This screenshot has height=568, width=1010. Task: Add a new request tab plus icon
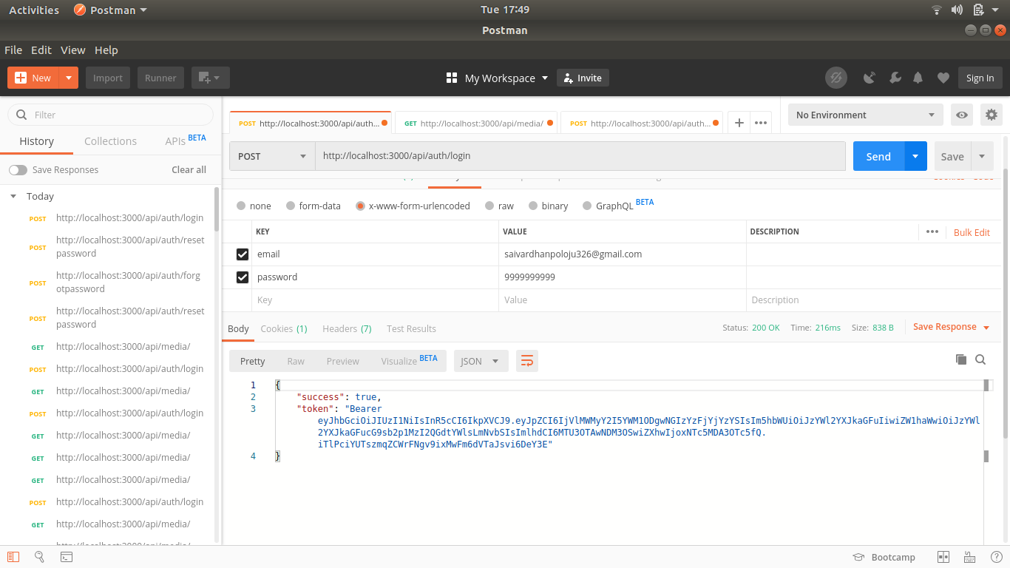click(x=739, y=123)
